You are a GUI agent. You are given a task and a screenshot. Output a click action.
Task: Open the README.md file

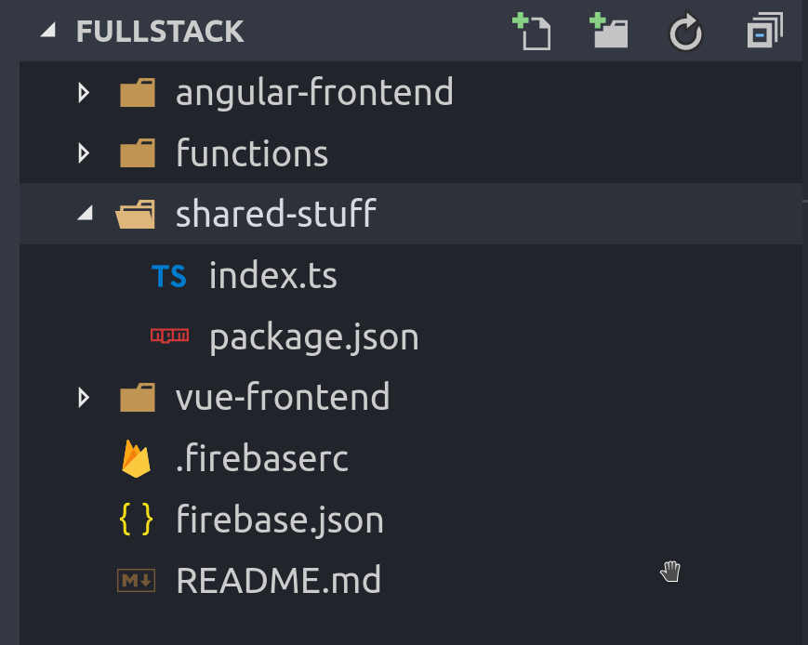[278, 580]
